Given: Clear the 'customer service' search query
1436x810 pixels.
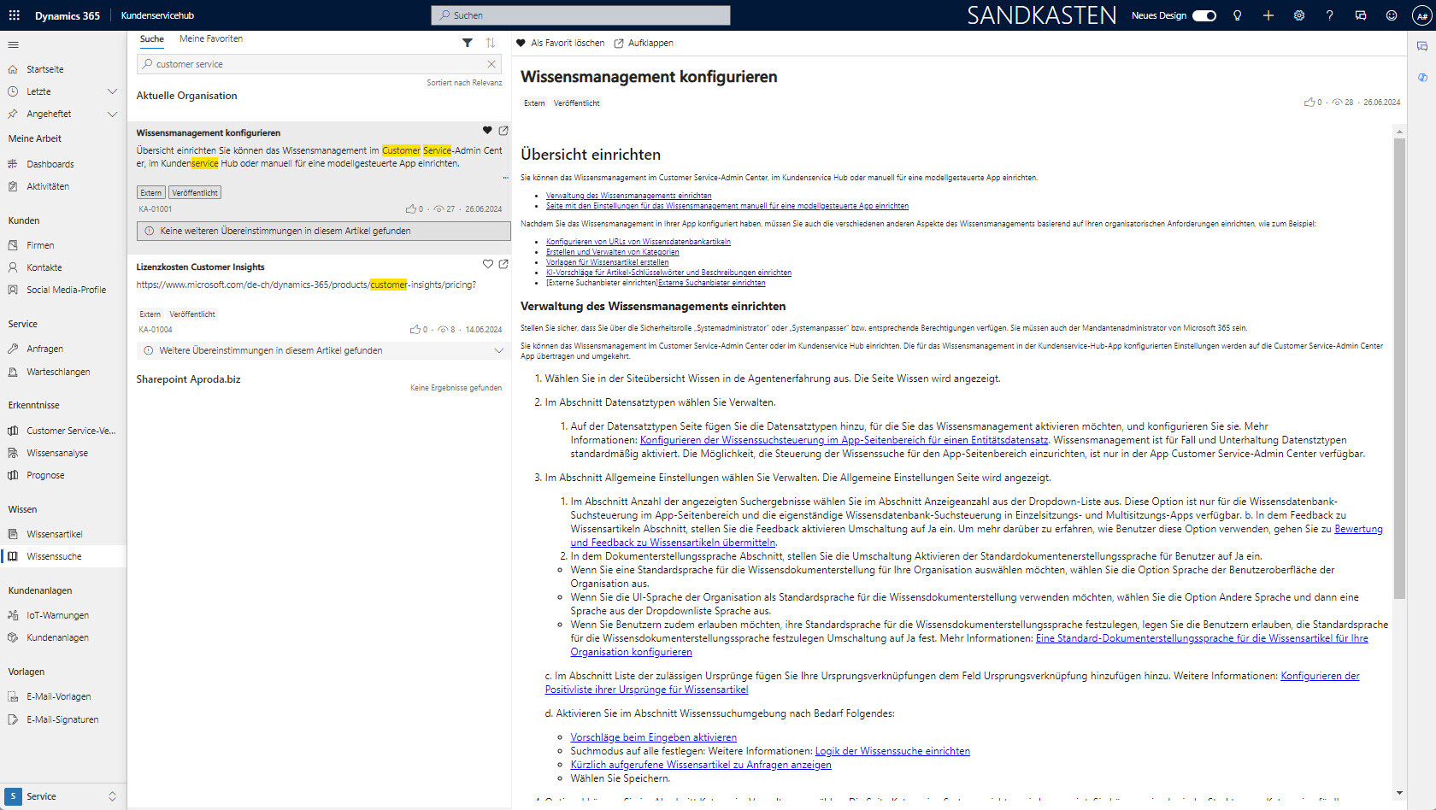Looking at the screenshot, I should (x=491, y=63).
